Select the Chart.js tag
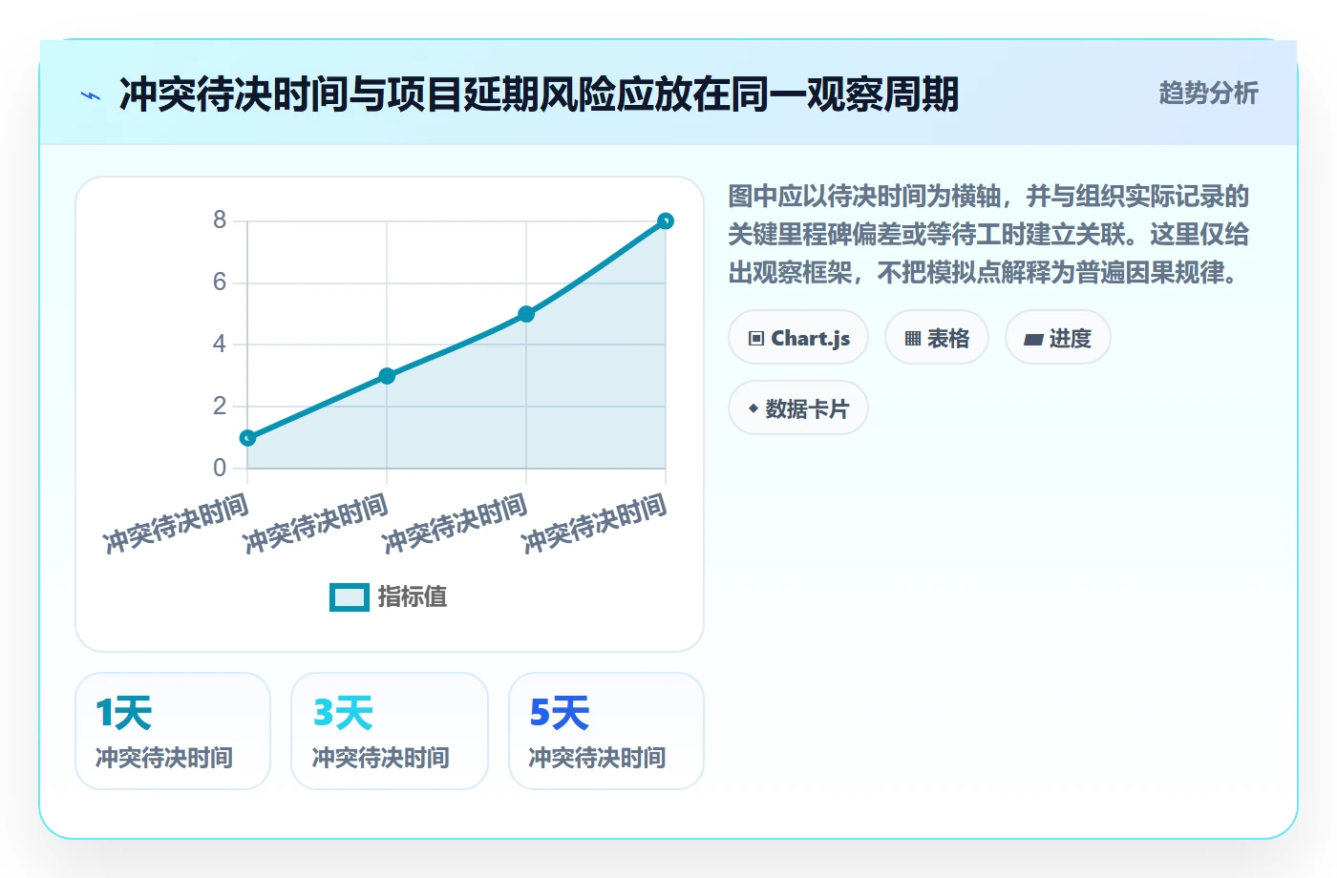 (798, 338)
